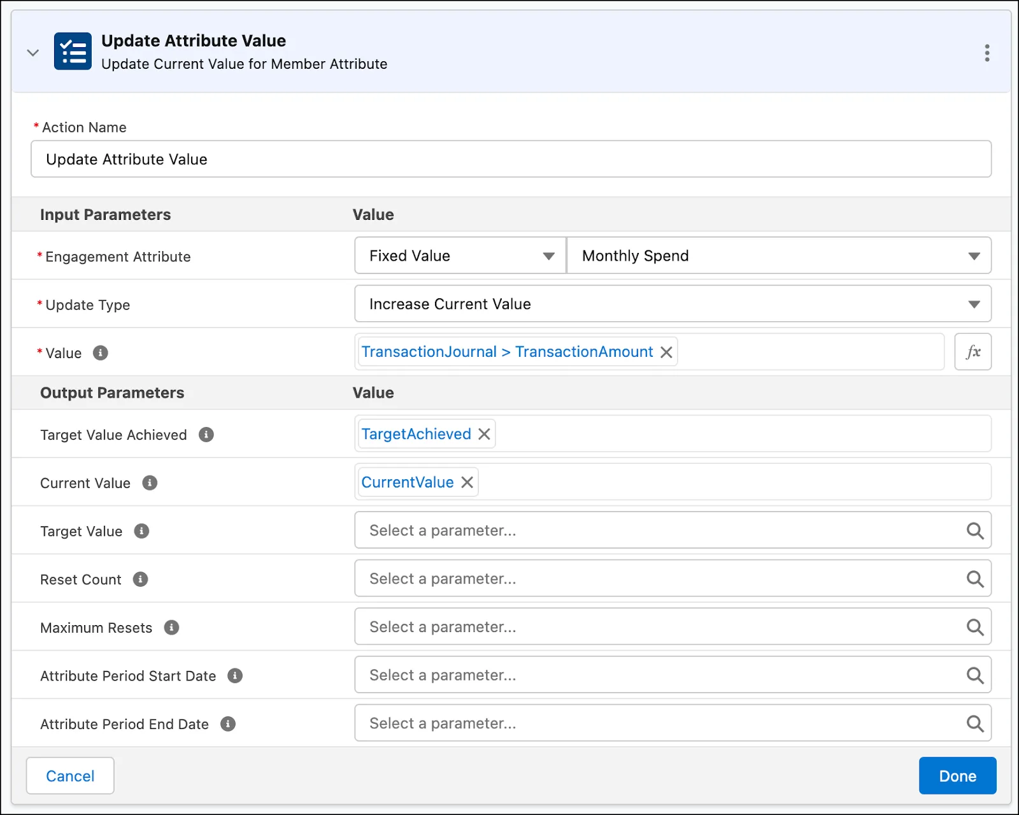This screenshot has width=1019, height=815.
Task: Click the Input Parameters heading
Action: point(105,215)
